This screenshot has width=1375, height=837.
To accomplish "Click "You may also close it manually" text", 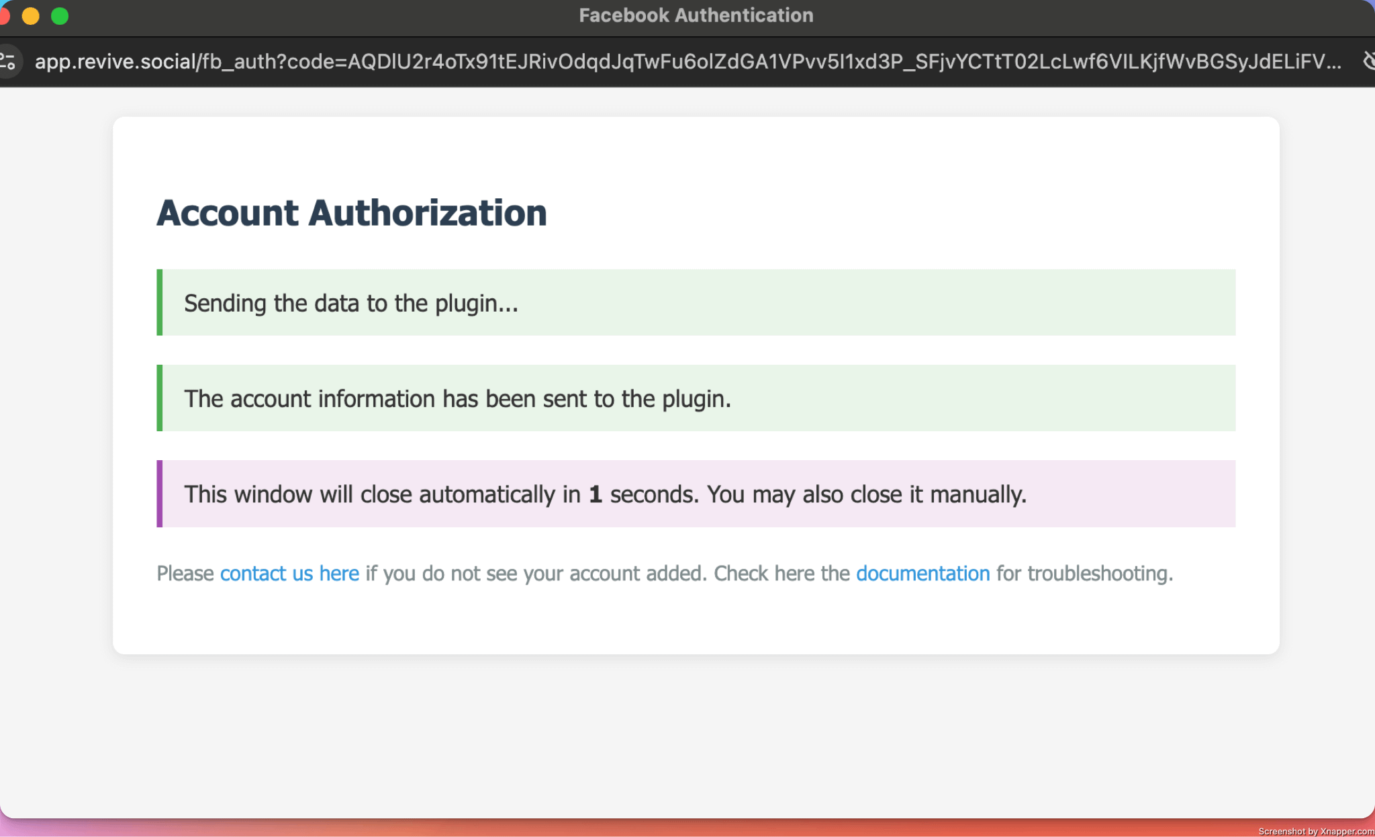I will [866, 495].
